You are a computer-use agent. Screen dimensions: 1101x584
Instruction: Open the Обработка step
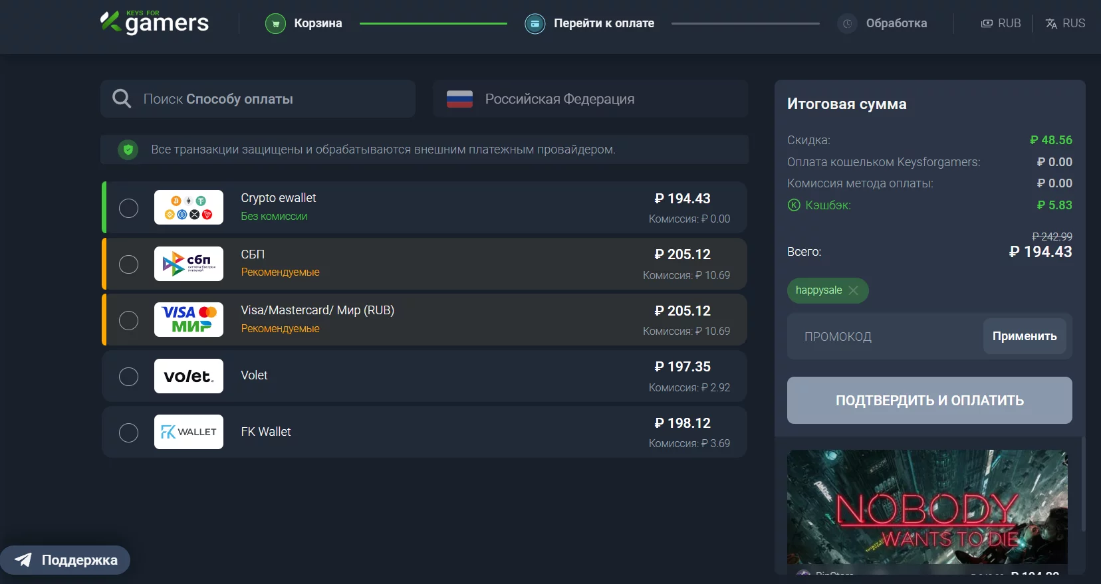point(896,23)
